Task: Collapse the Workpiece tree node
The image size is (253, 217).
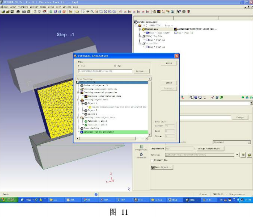Action: (140, 29)
